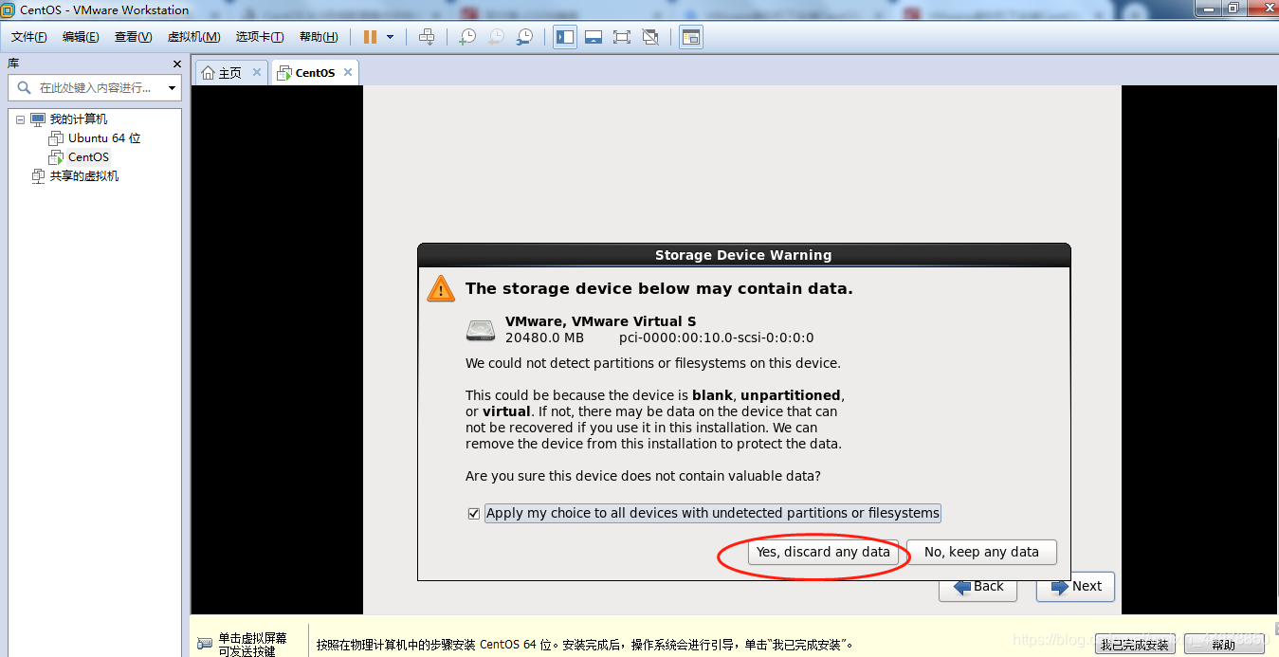Toggle the library sidebar view icon

[x=565, y=37]
